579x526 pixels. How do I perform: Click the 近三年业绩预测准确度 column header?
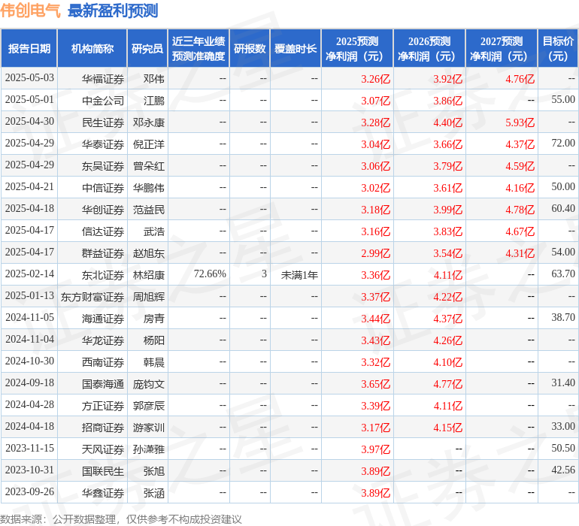point(199,49)
